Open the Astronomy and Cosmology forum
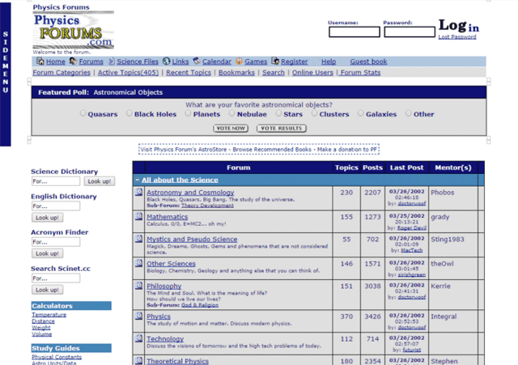The height and width of the screenshot is (365, 518). (x=190, y=193)
